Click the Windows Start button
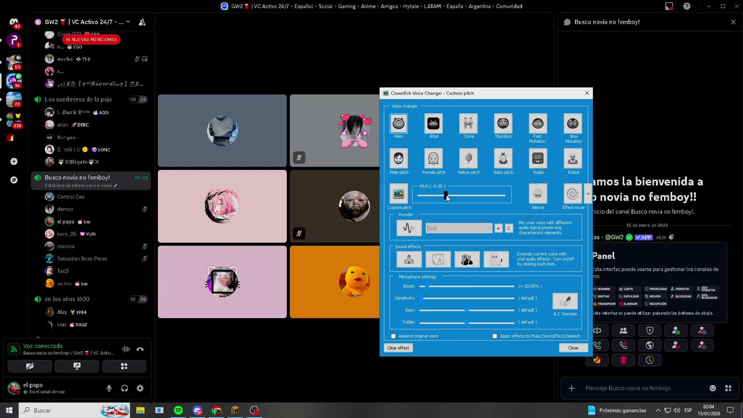This screenshot has width=743, height=418. (x=9, y=410)
